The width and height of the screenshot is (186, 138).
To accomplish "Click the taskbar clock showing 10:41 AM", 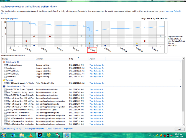I will (x=179, y=136).
